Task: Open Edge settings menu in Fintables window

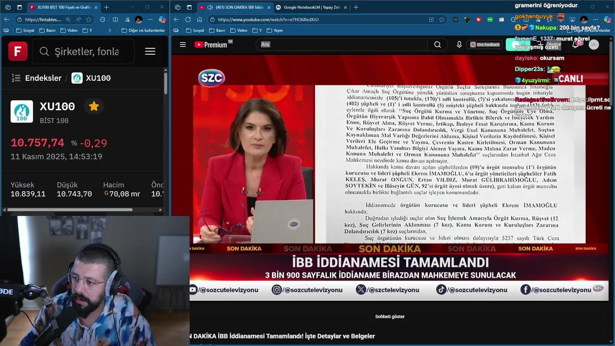Action: [x=150, y=20]
